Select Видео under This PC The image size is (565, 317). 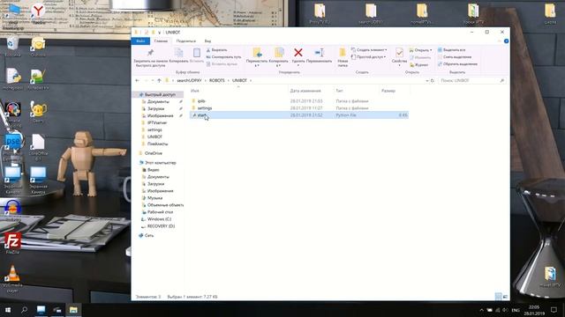[x=153, y=170]
